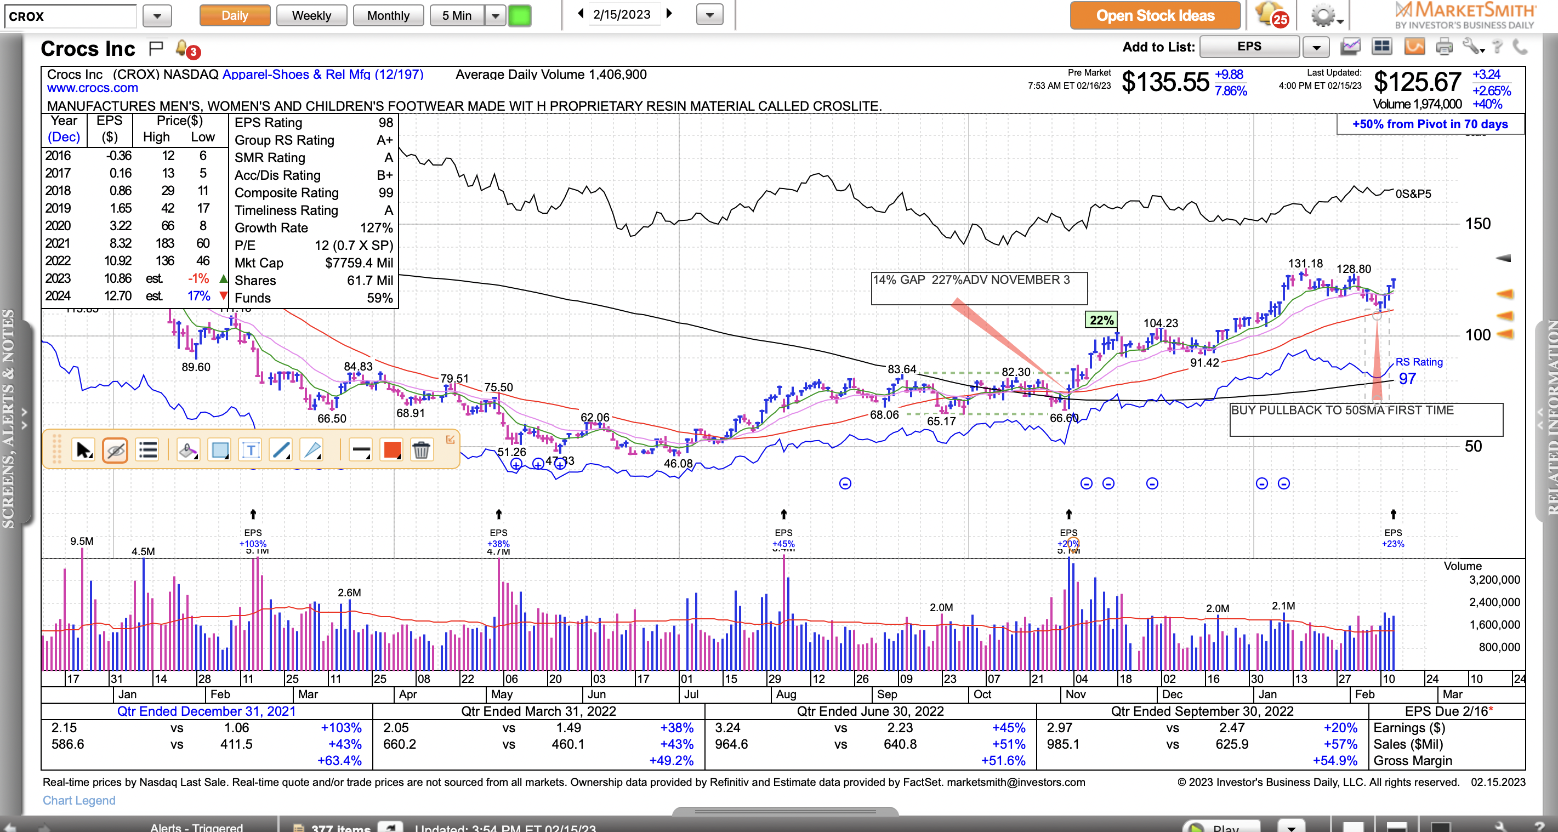Click the Alerts - Triggered tab at bottom
The height and width of the screenshot is (832, 1558).
point(197,827)
